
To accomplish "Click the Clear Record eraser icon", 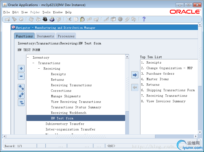I will pyautogui.click(x=89, y=19).
